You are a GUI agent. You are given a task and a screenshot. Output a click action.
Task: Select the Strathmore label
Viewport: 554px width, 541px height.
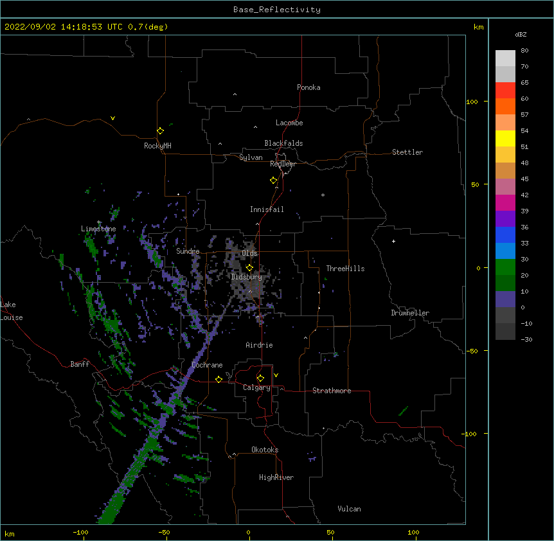[x=332, y=391]
